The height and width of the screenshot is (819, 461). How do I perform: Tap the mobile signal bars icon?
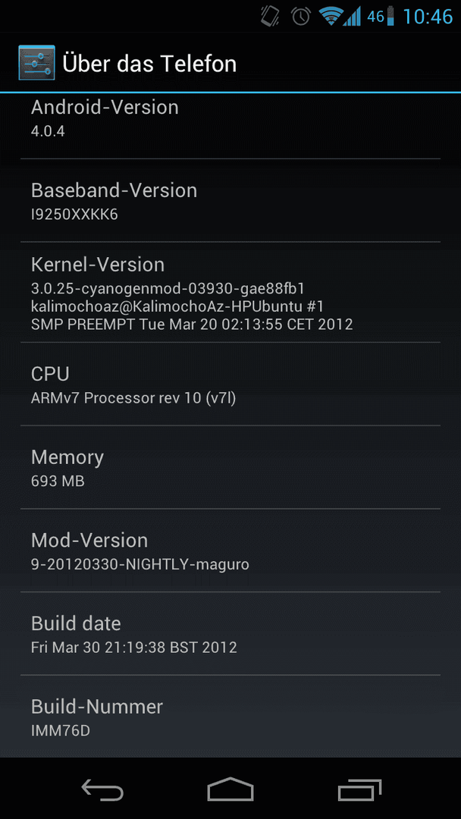point(353,16)
